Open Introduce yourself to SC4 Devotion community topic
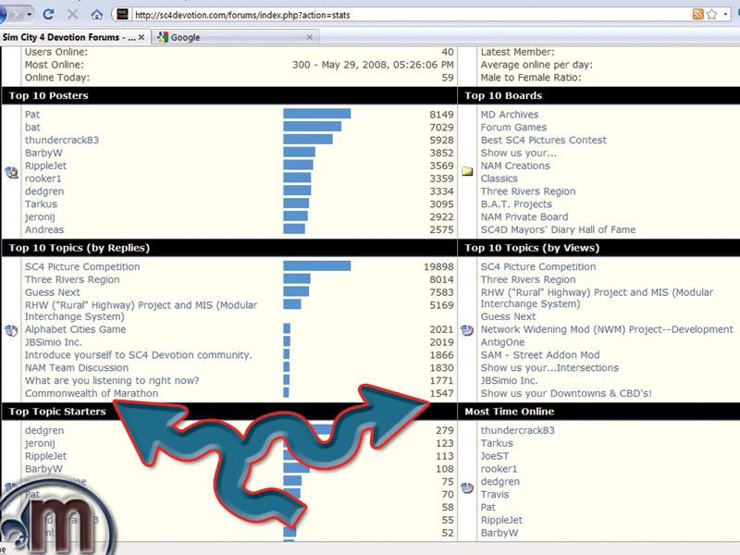 tap(138, 355)
